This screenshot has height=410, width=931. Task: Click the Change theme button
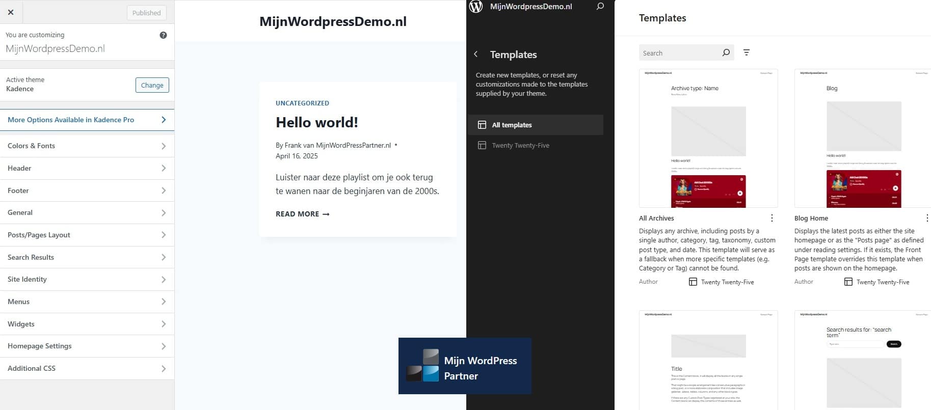[x=152, y=85]
